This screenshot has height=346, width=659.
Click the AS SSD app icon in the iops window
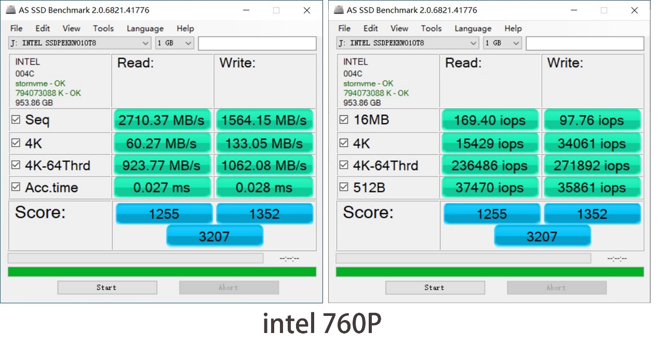click(339, 10)
